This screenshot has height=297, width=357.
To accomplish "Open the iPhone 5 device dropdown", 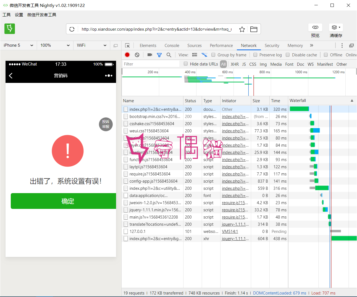I will coord(19,45).
